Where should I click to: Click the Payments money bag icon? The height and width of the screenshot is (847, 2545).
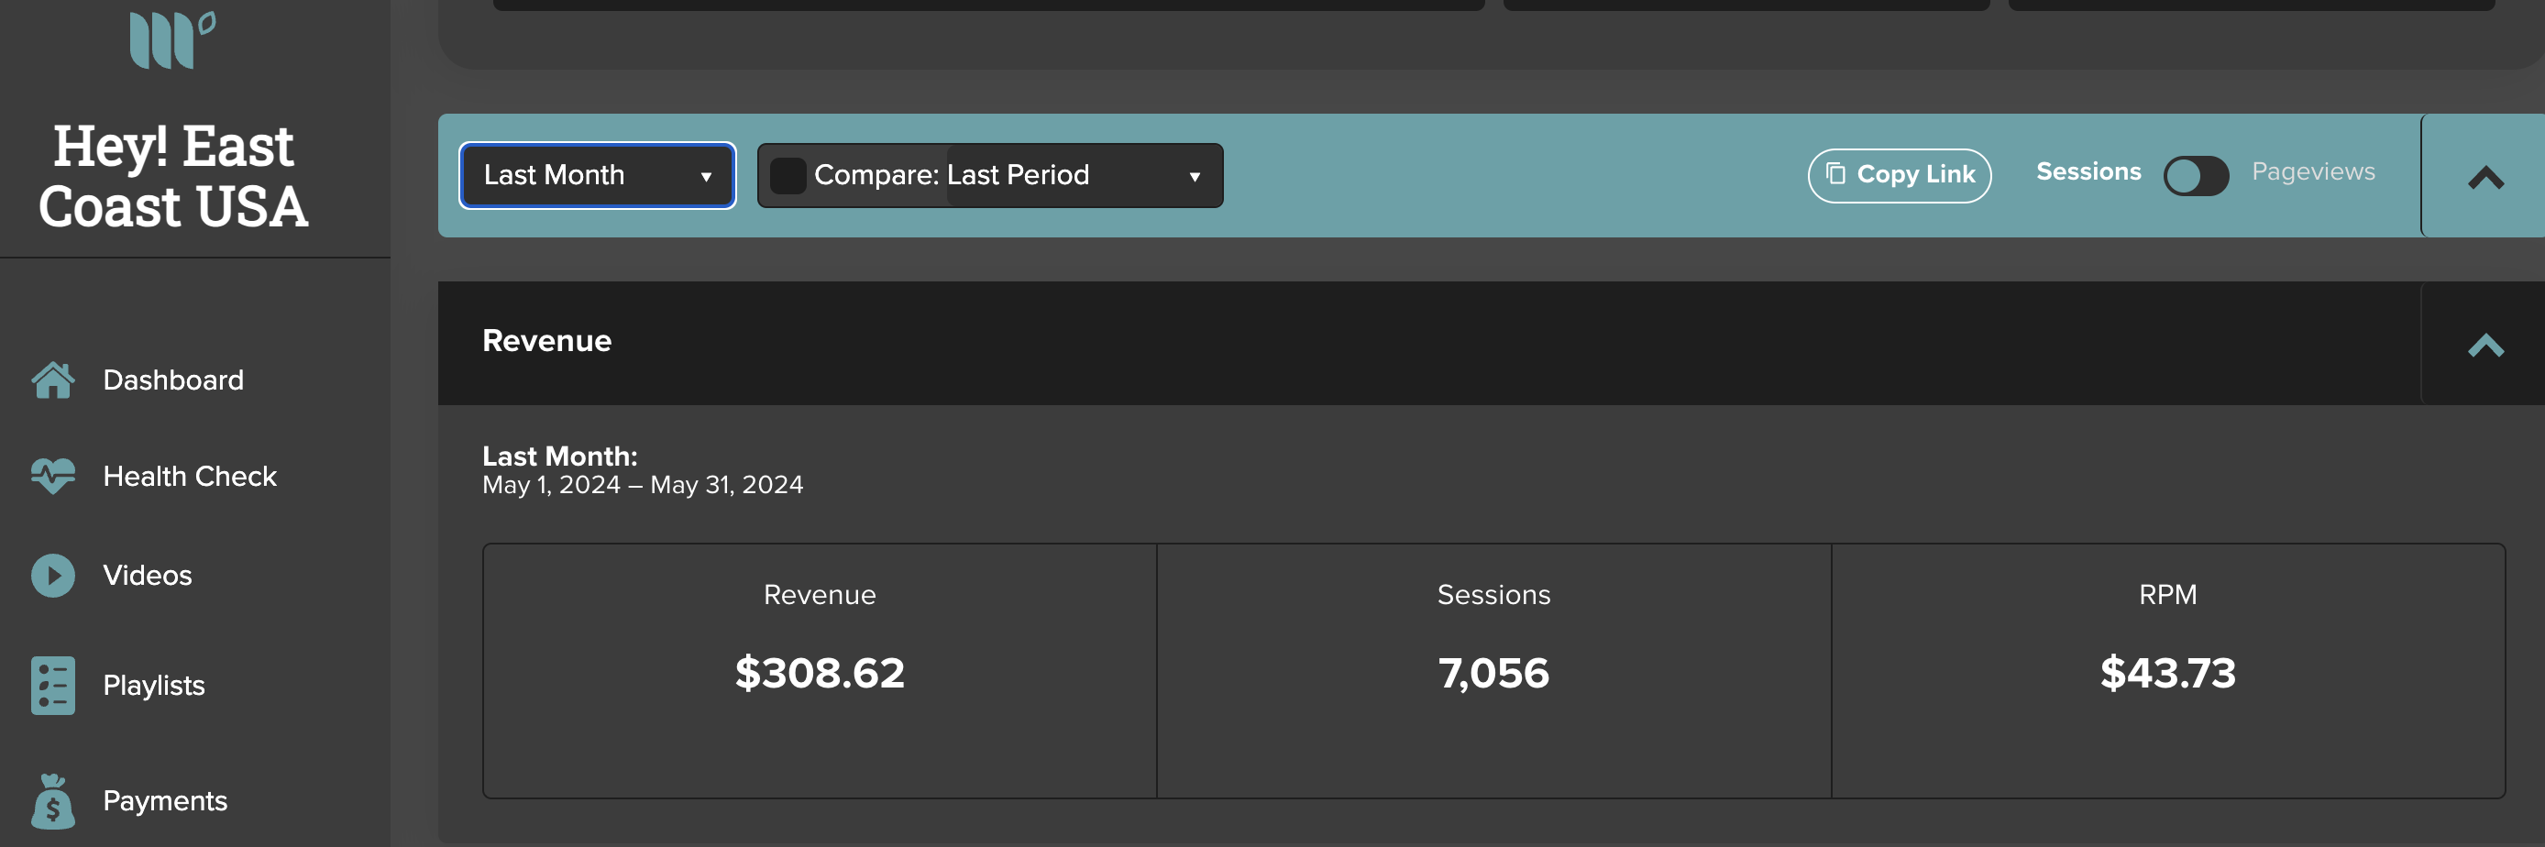coord(53,800)
